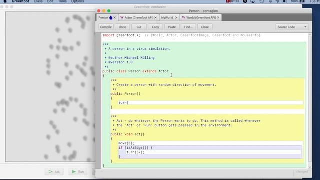Open the Time Machine menu icon
Screen dimensions: 320x180
click(x=262, y=1)
